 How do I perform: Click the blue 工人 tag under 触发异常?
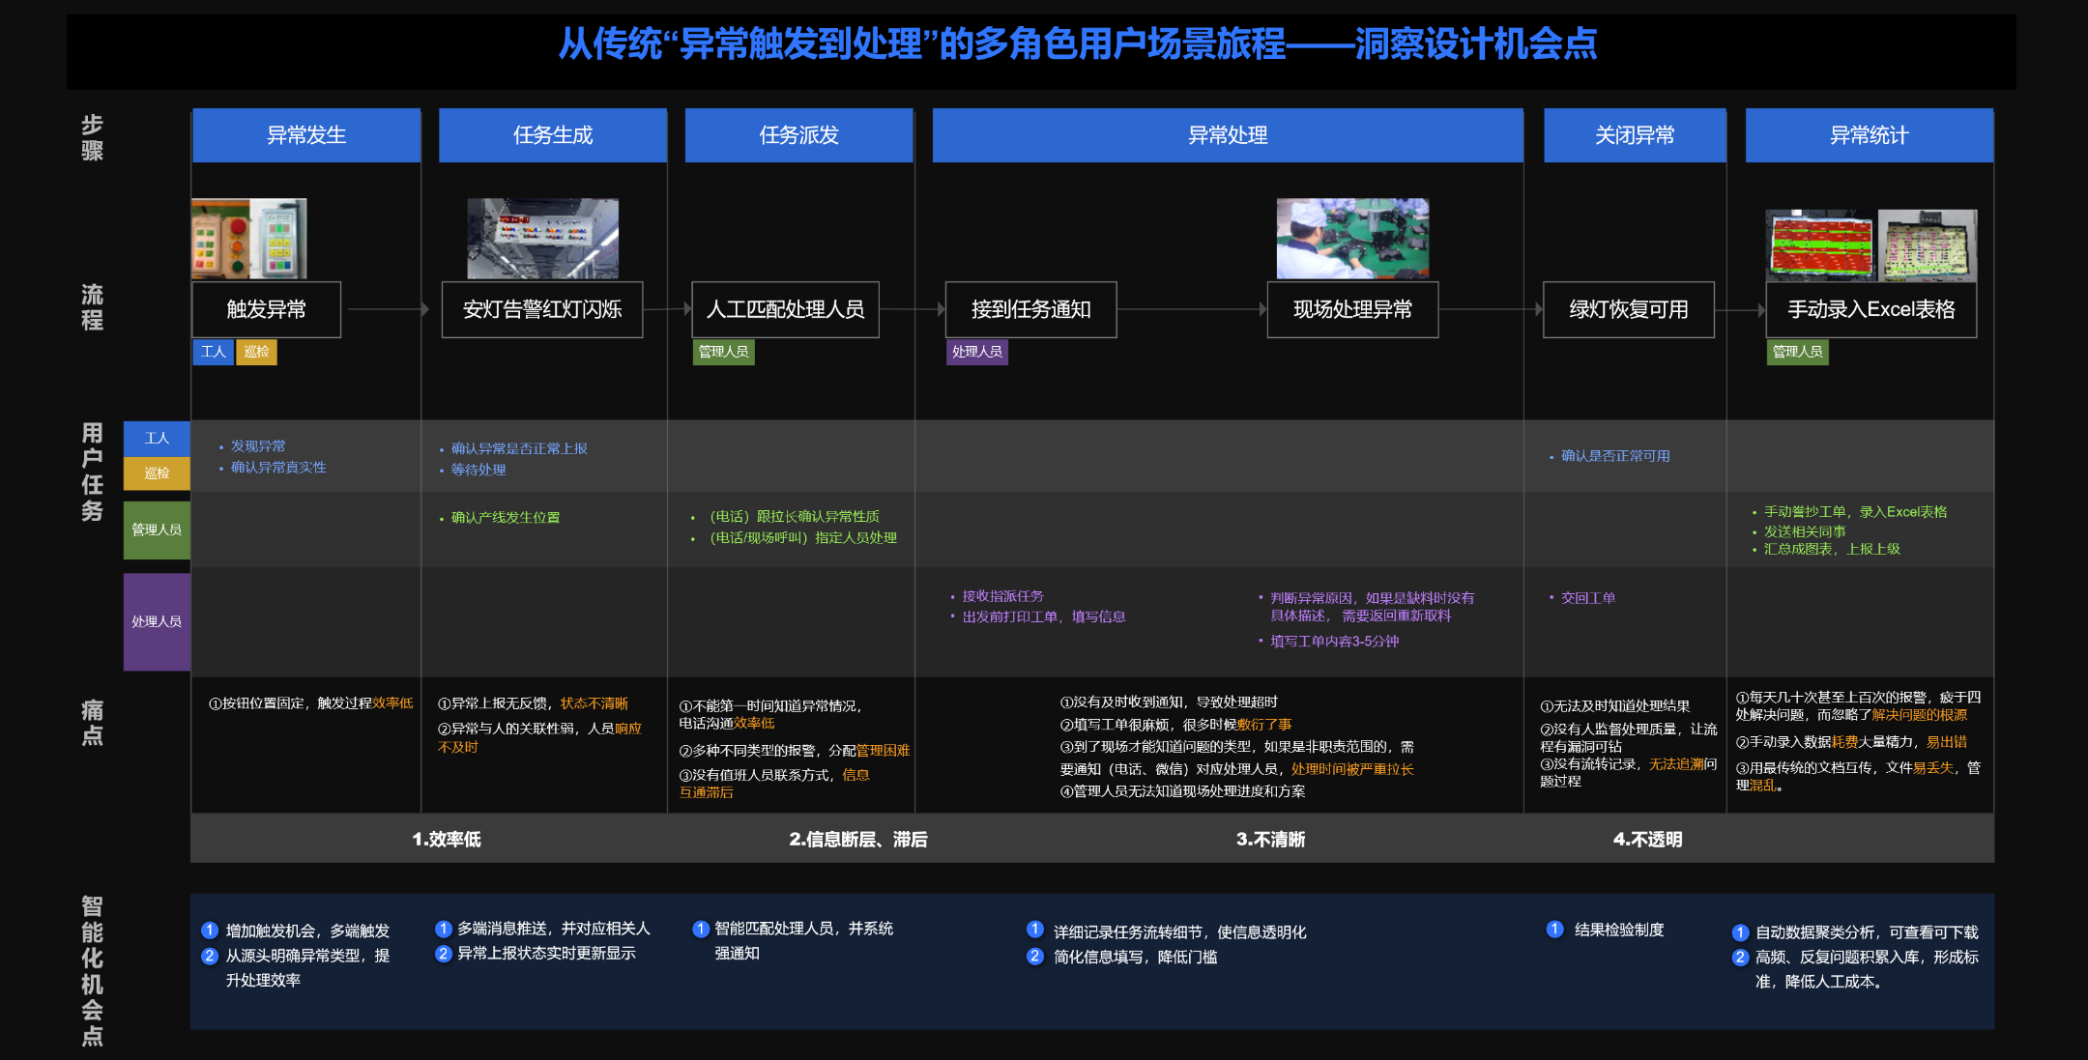click(213, 352)
